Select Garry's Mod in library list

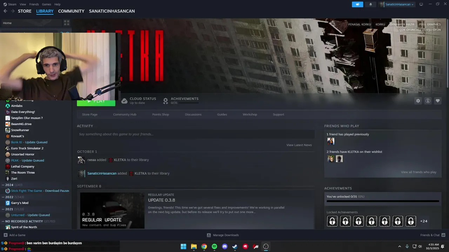tap(20, 203)
